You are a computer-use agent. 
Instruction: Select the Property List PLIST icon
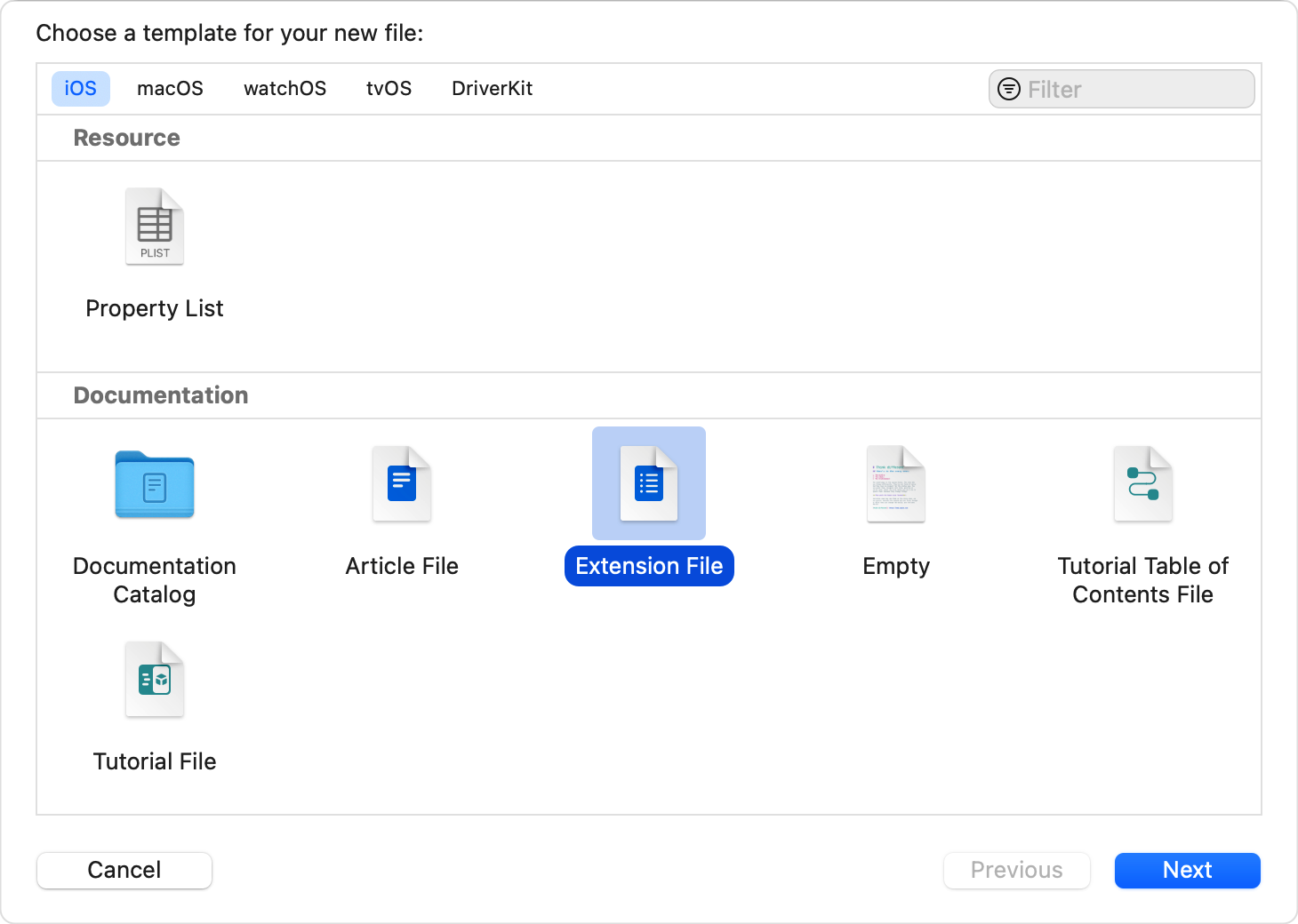[x=155, y=227]
